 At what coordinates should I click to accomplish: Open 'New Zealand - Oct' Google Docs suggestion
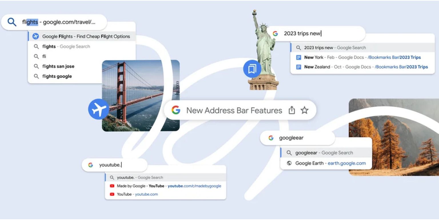pyautogui.click(x=362, y=67)
